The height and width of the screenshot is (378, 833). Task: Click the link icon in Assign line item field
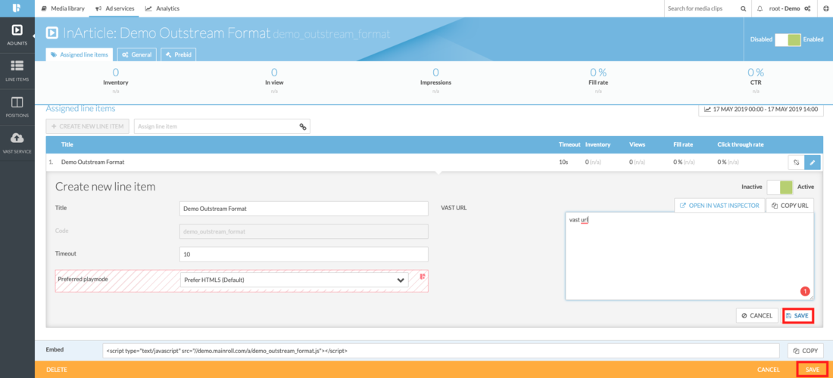point(303,127)
